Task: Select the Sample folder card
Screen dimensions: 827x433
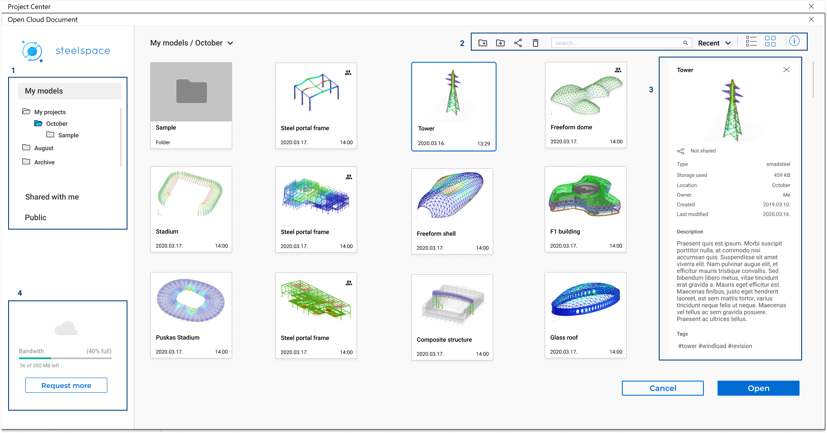Action: coord(191,106)
